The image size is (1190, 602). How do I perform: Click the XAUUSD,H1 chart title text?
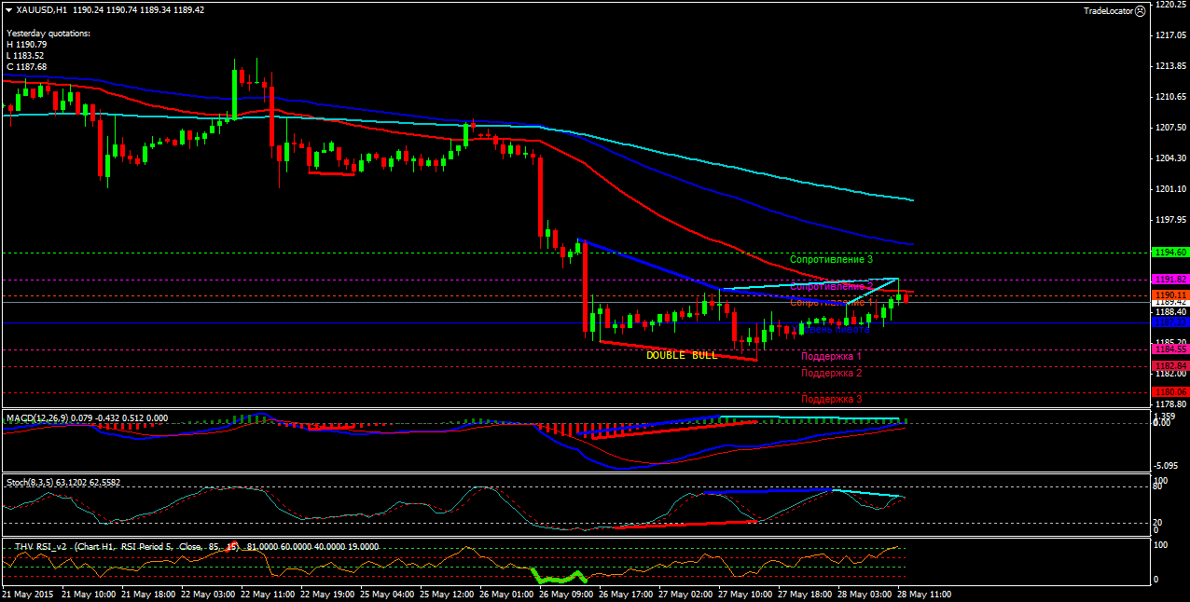coord(42,9)
